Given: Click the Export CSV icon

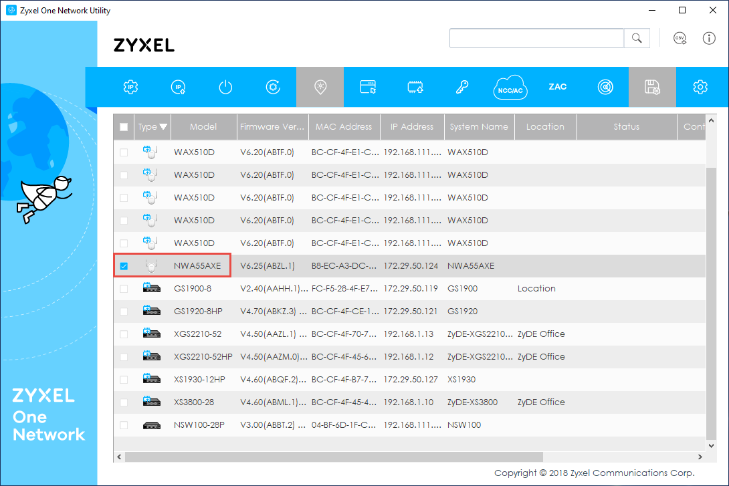Looking at the screenshot, I should [680, 38].
